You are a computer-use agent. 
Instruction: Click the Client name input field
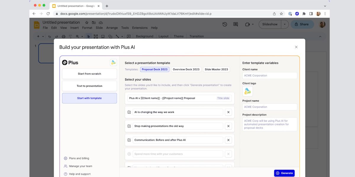270,76
